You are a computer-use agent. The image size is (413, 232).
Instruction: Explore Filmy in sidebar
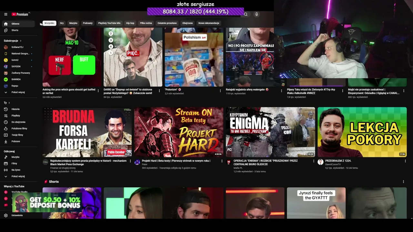point(19,164)
